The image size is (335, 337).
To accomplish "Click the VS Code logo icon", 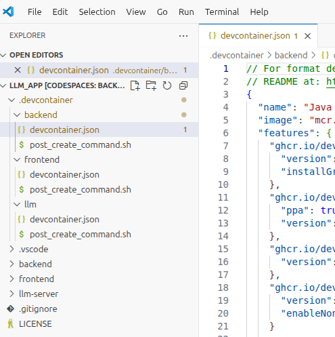I will point(8,12).
